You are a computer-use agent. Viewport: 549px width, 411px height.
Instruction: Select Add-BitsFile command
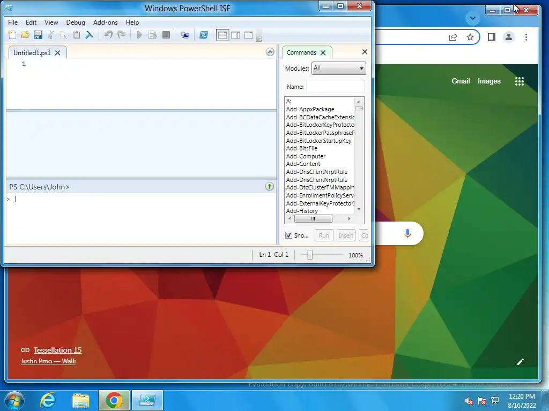pos(302,148)
